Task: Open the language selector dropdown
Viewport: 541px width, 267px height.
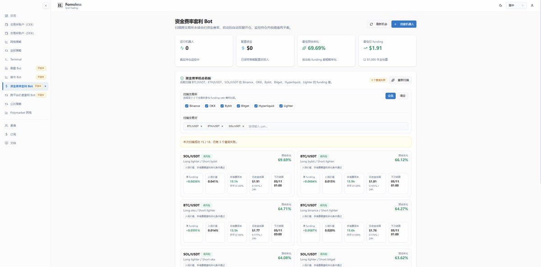Action: click(517, 5)
